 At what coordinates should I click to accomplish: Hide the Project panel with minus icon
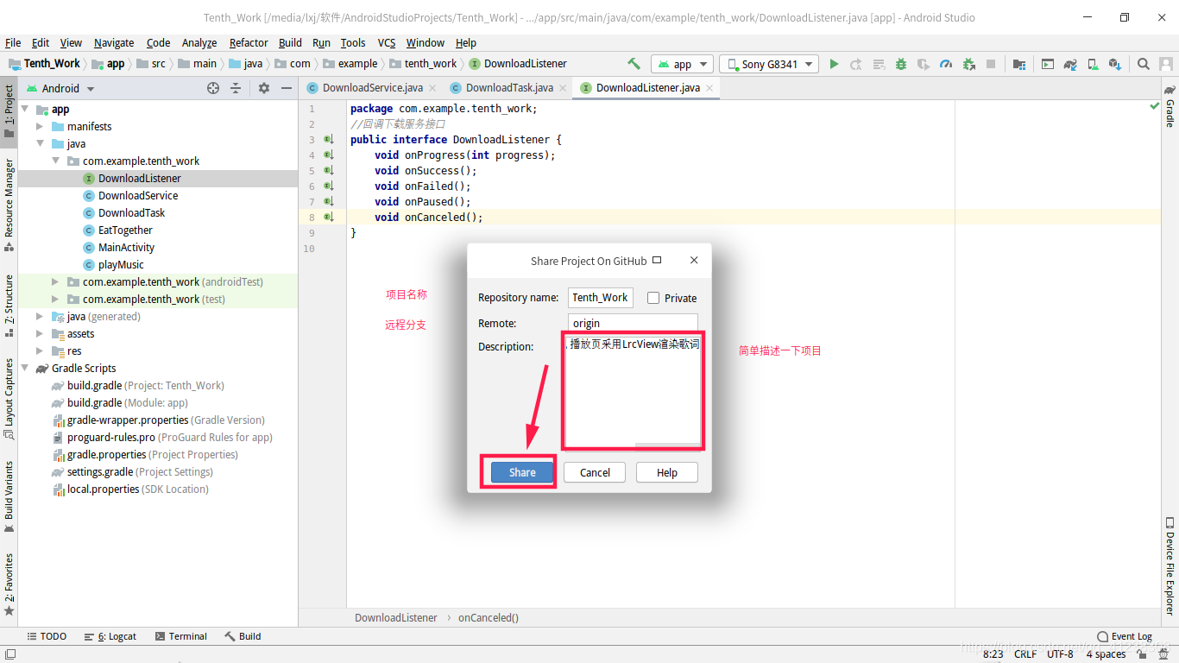click(x=287, y=88)
